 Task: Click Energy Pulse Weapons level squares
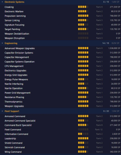pos(83,79)
